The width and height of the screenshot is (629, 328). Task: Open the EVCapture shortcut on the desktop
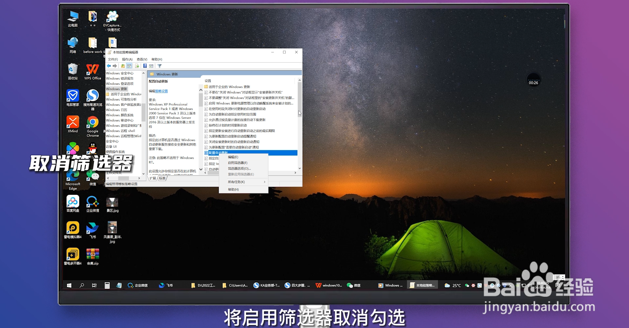click(x=112, y=21)
